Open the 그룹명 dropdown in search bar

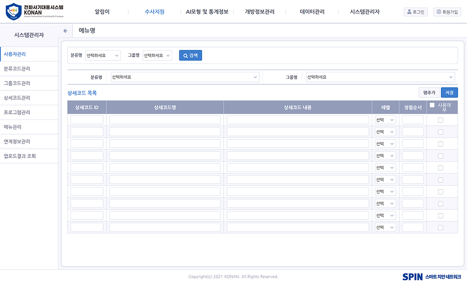point(157,55)
